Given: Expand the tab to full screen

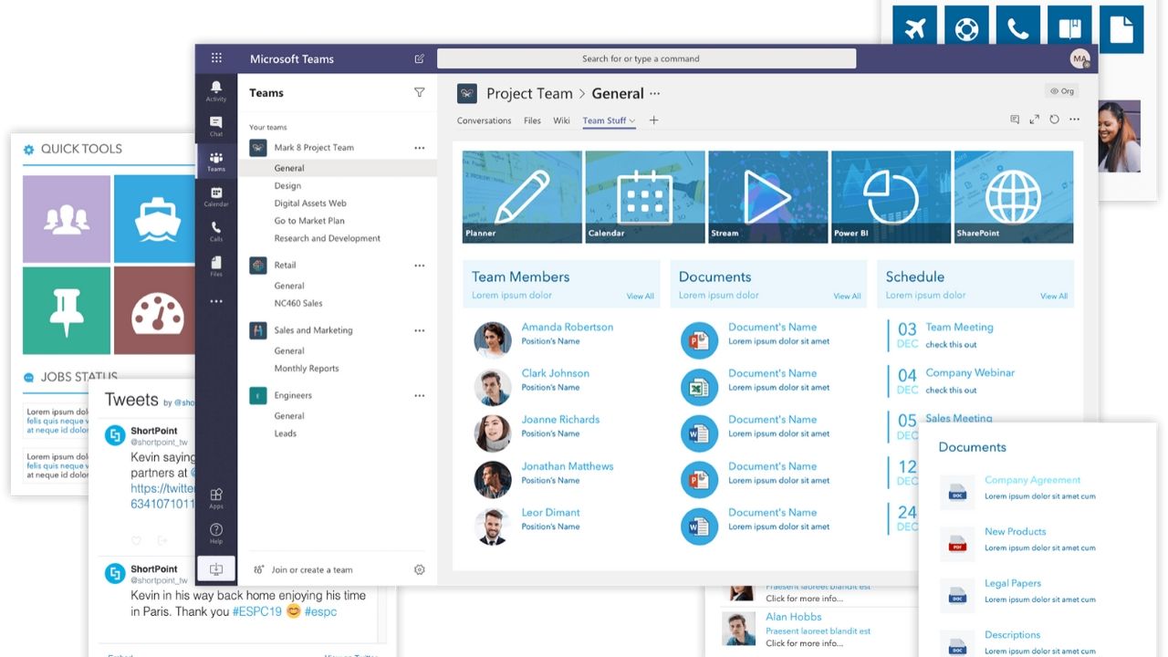Looking at the screenshot, I should tap(1035, 120).
